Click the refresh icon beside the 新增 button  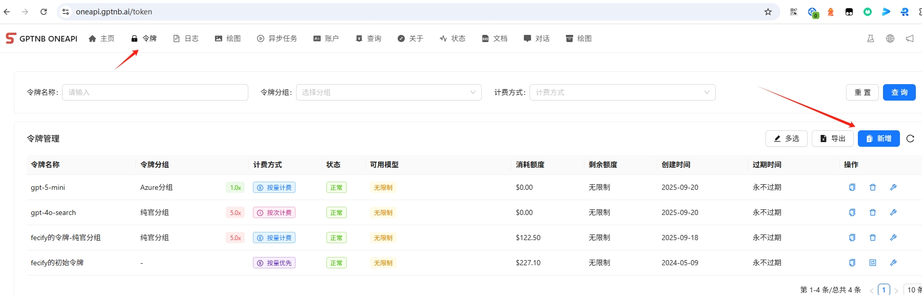point(910,139)
